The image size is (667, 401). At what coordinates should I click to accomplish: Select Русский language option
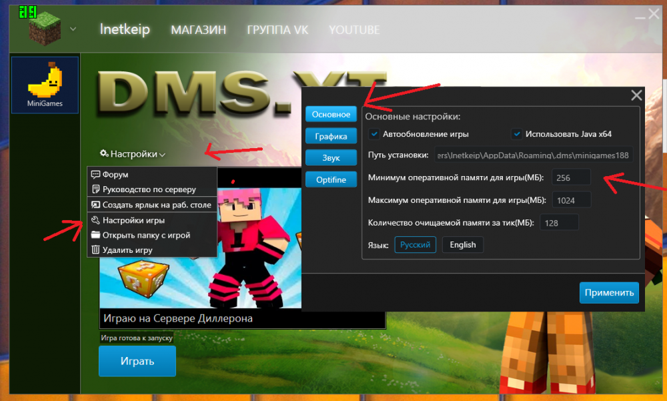coord(416,245)
